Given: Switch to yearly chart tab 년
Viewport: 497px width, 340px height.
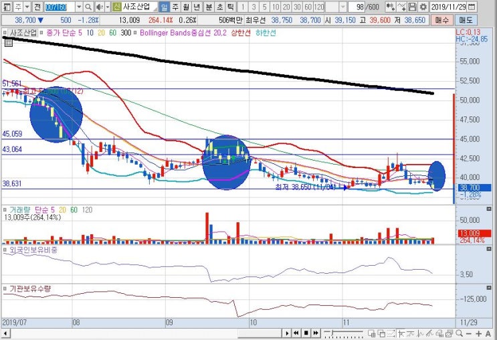Looking at the screenshot, I should tap(197, 7).
